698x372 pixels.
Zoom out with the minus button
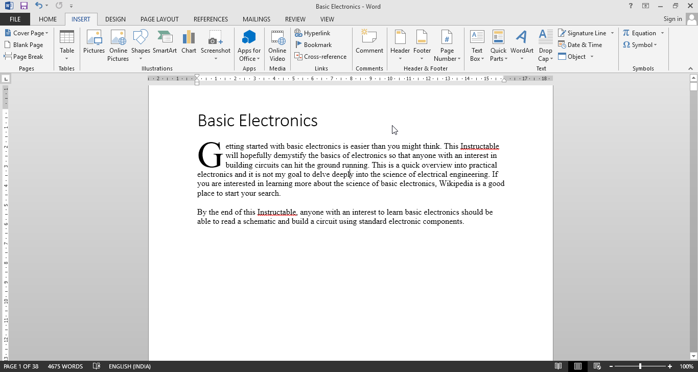(611, 366)
